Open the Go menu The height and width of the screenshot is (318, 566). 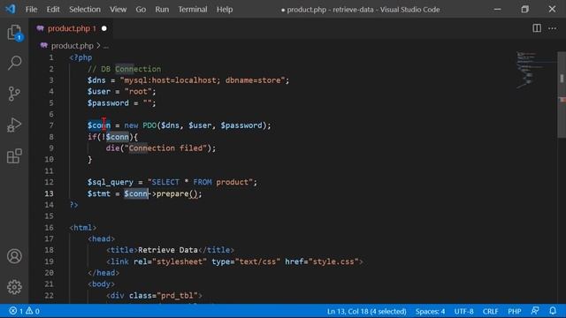141,10
